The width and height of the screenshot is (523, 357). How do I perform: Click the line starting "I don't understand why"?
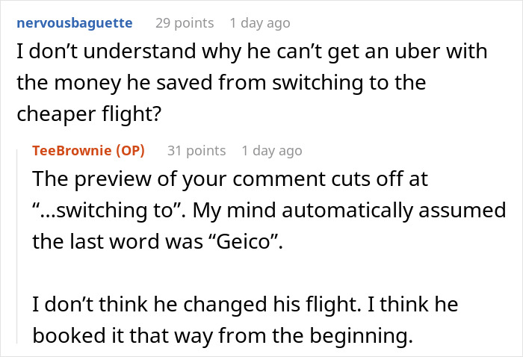coord(252,52)
